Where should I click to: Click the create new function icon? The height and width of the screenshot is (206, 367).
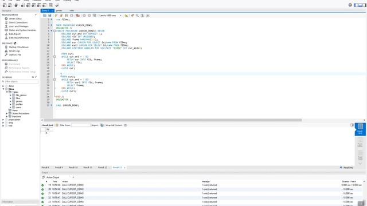point(45,5)
